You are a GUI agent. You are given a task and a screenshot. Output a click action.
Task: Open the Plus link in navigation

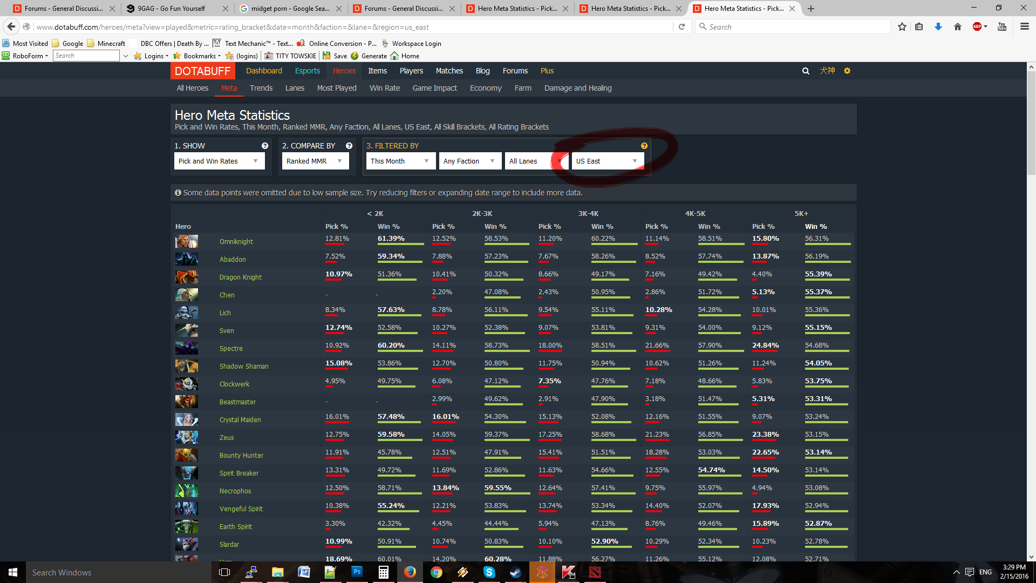coord(547,71)
